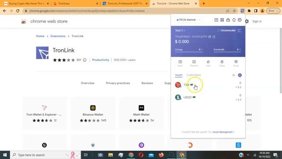Open the Binance Wallet extension card

point(93,114)
